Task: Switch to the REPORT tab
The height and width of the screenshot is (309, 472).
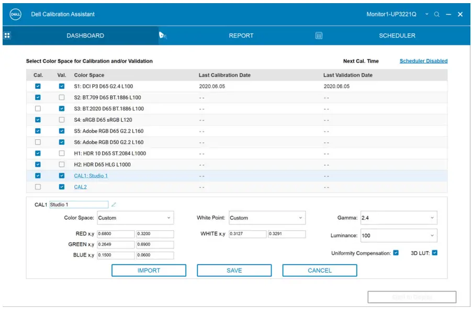Action: [241, 35]
